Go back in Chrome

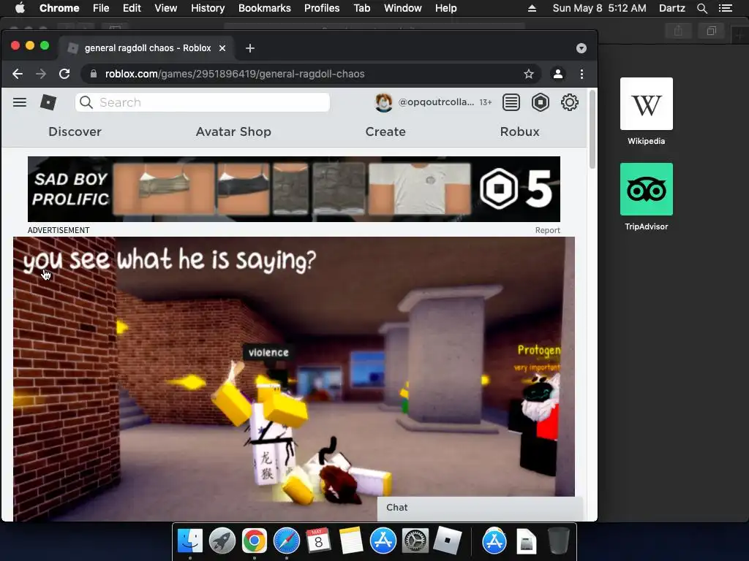(18, 74)
